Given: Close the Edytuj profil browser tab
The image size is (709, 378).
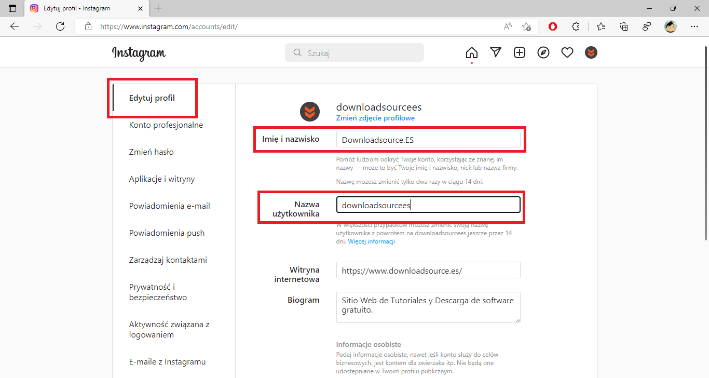Looking at the screenshot, I should click(x=140, y=8).
